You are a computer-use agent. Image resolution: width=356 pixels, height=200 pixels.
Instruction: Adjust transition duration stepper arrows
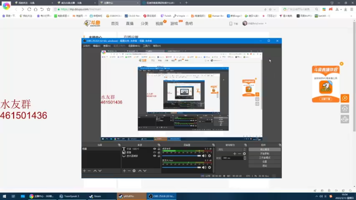(245, 158)
